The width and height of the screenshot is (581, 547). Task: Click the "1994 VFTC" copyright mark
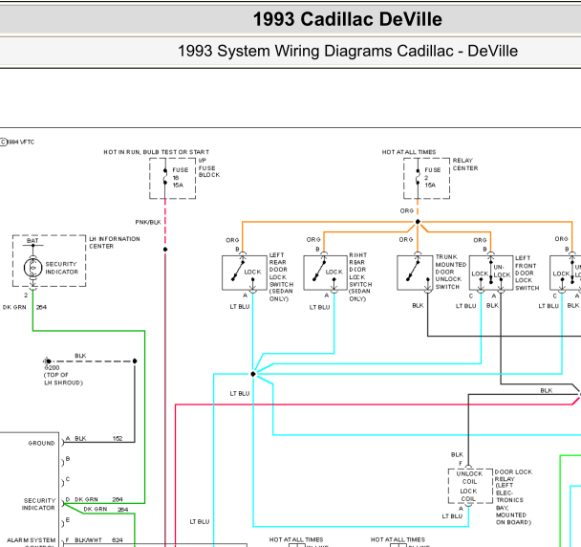click(17, 142)
